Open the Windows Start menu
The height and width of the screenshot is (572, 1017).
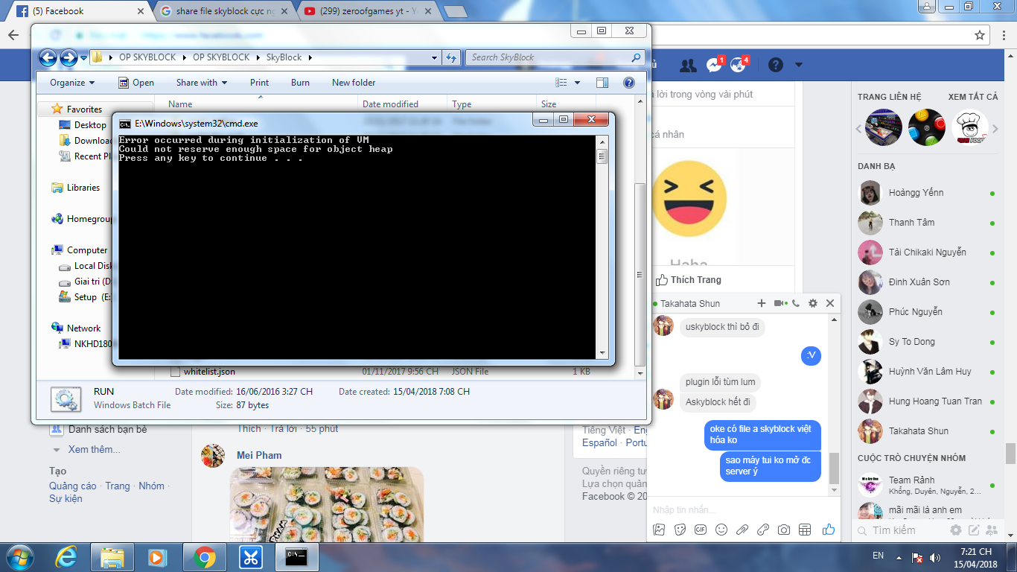[x=19, y=556]
